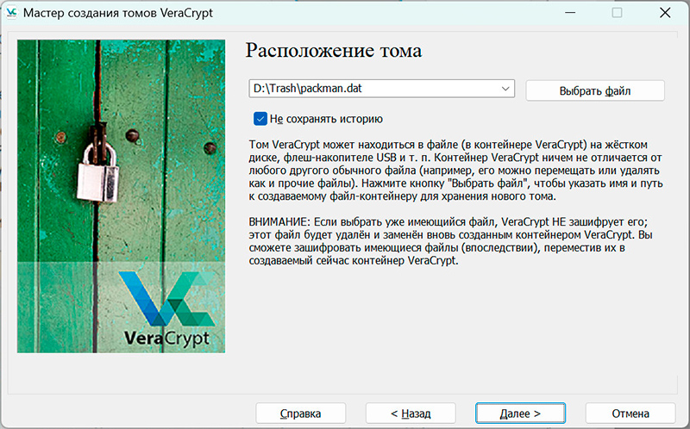Cancel the wizard via "Отмена"
The width and height of the screenshot is (690, 429).
coord(630,413)
